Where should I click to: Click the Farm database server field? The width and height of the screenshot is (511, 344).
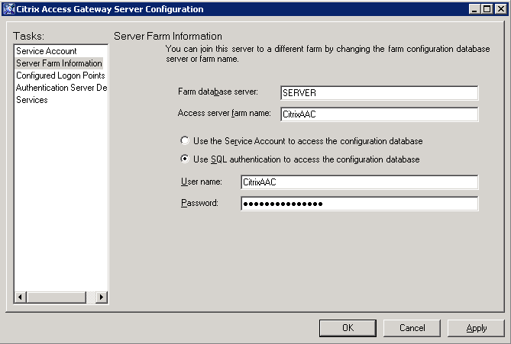pyautogui.click(x=380, y=93)
